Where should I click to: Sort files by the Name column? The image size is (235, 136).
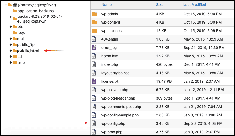(106, 5)
